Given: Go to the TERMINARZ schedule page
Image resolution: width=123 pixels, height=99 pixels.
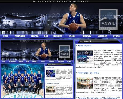Looking at the screenshot, I should click(x=87, y=36).
